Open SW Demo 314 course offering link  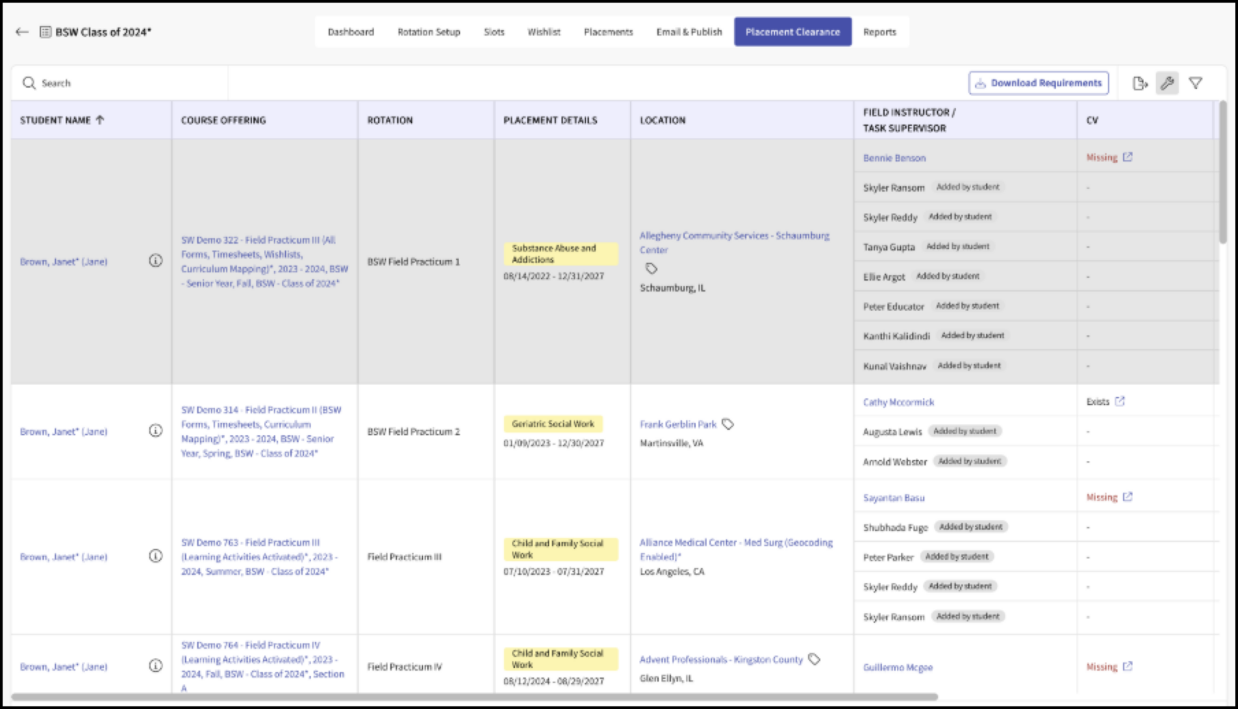pyautogui.click(x=261, y=431)
